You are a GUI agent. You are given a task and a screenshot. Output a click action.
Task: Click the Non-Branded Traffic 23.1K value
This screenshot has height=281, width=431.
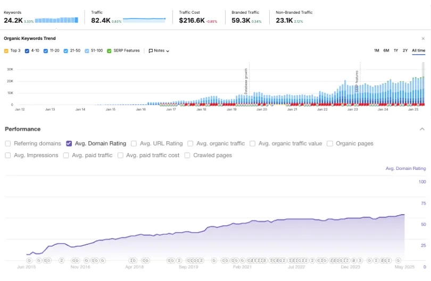(285, 21)
